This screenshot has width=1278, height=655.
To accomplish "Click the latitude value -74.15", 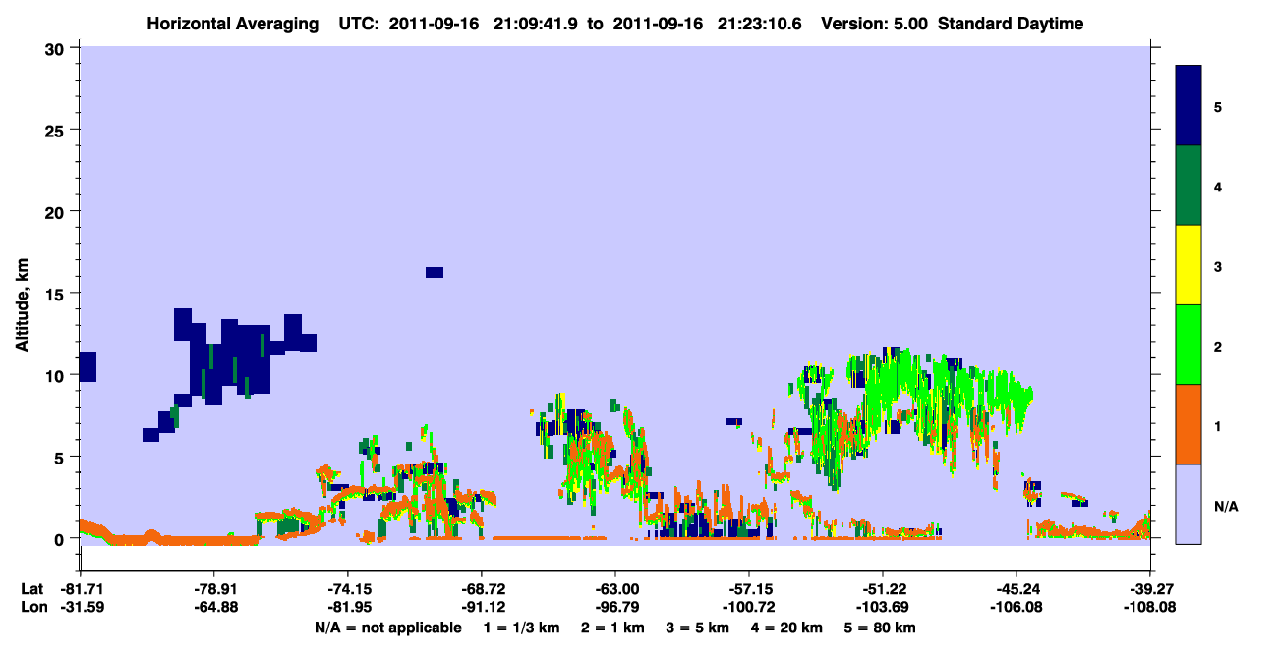I will (x=347, y=589).
